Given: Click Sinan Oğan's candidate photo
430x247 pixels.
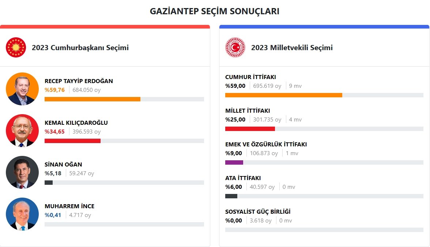Looking at the screenshot, I should pyautogui.click(x=22, y=172).
